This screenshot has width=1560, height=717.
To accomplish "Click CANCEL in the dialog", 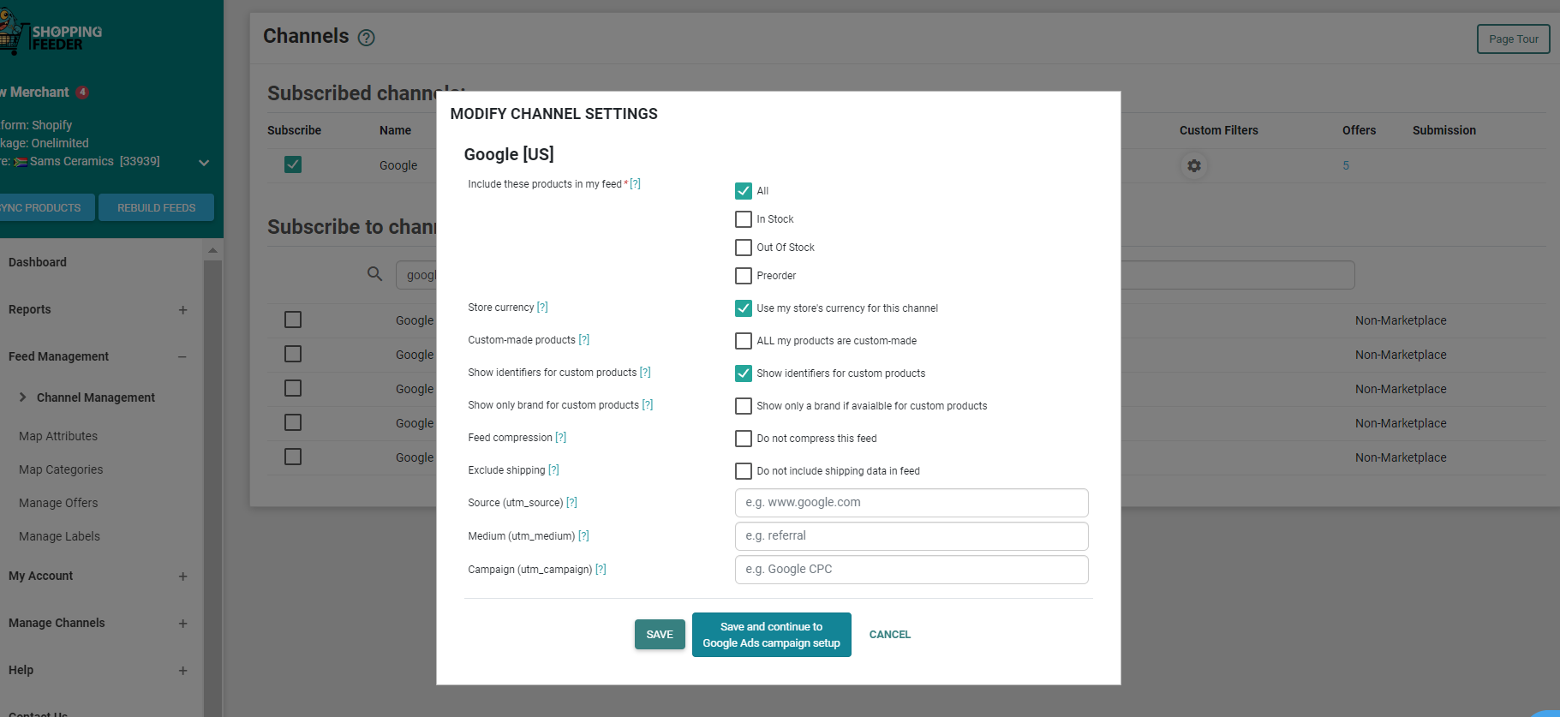I will (890, 635).
